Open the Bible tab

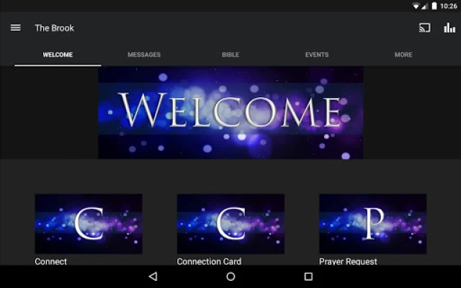[x=230, y=55]
